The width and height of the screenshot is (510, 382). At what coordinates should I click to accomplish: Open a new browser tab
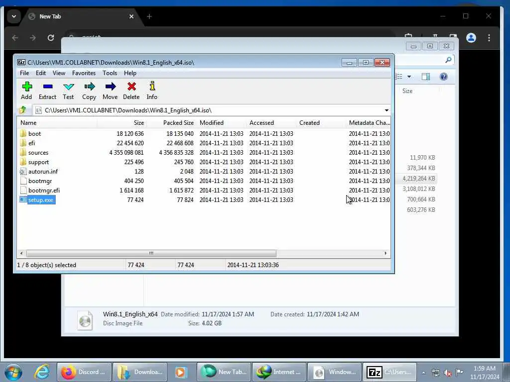149,16
